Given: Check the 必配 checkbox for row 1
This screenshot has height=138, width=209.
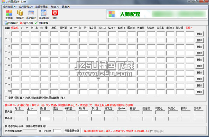Looking at the screenshot, I should click(6, 33).
